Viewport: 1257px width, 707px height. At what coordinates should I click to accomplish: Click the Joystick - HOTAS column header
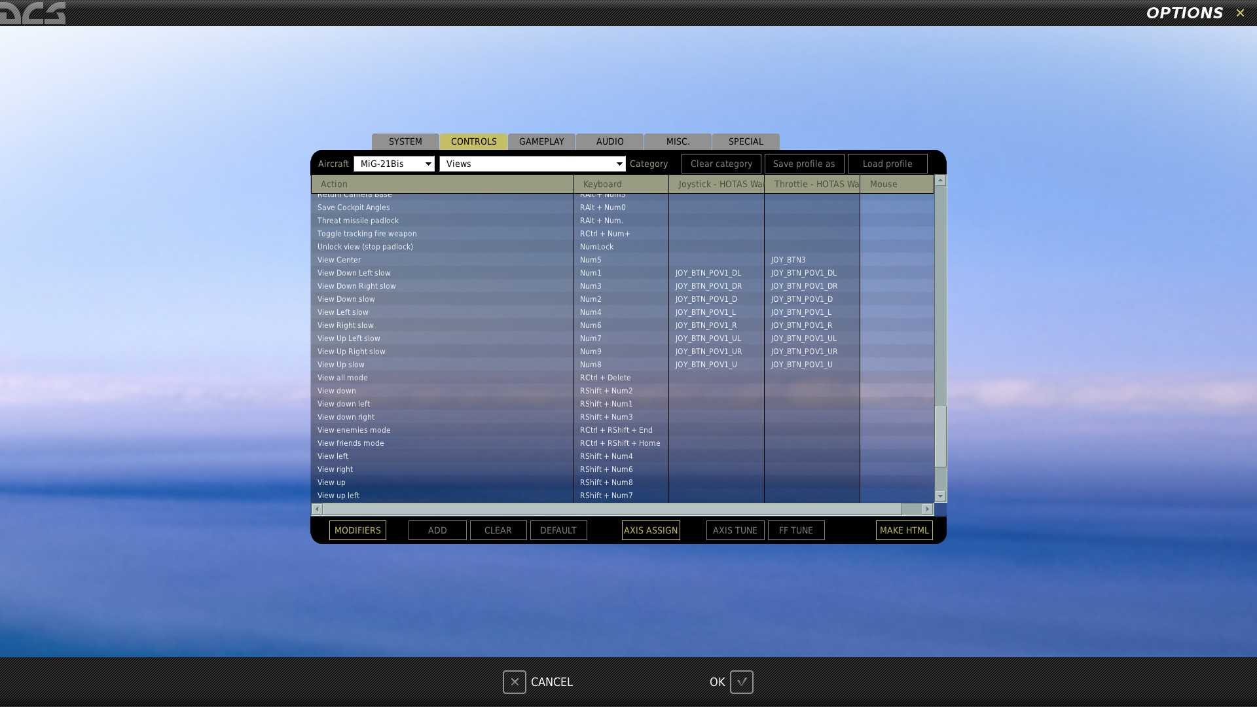(x=716, y=184)
